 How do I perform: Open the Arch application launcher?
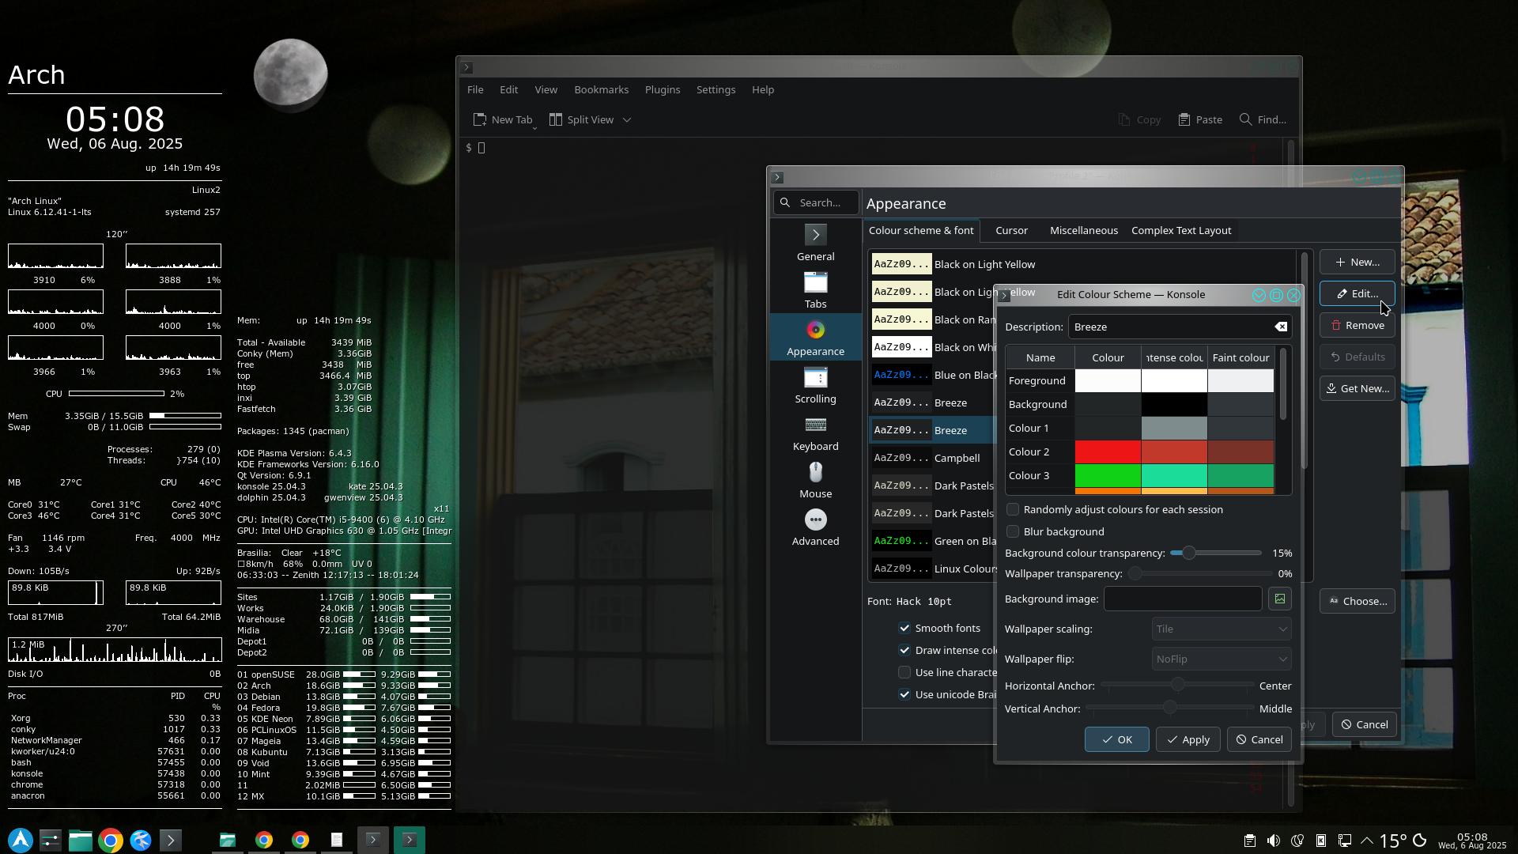click(x=21, y=840)
